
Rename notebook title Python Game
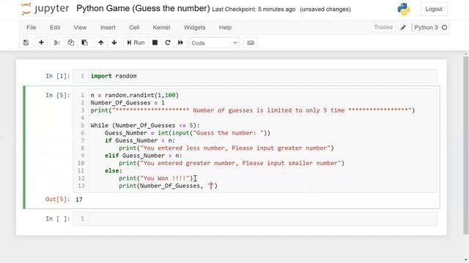pyautogui.click(x=143, y=8)
